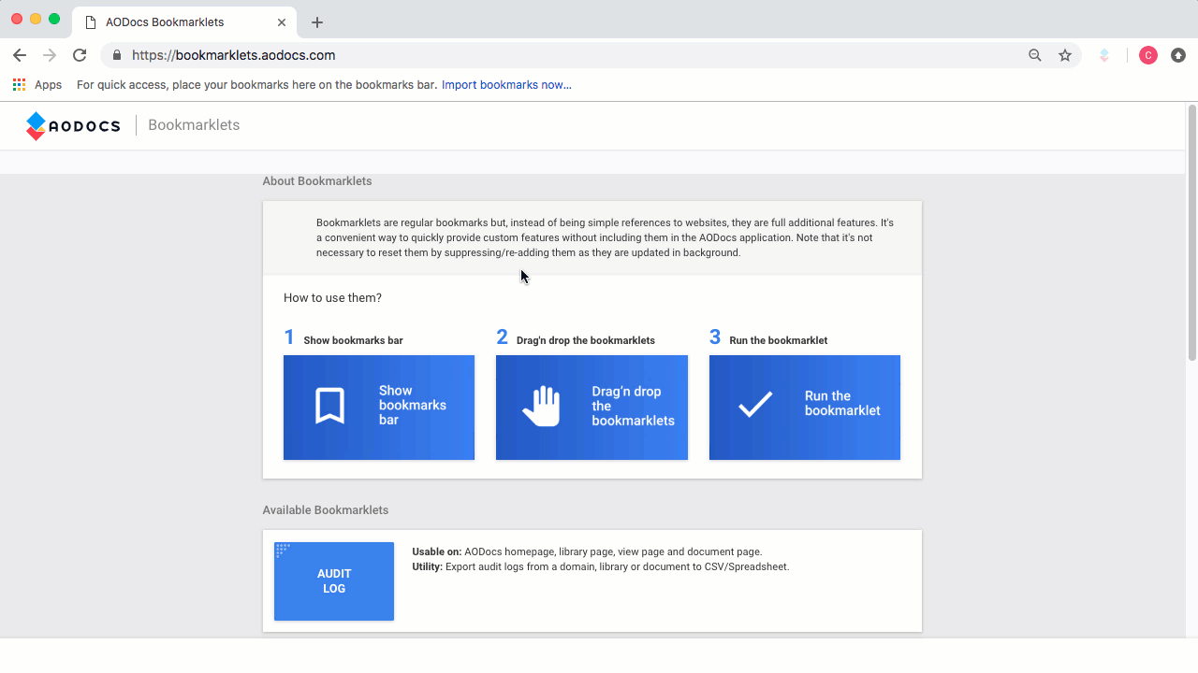
Task: Click the AODocs extension icon in toolbar
Action: click(x=1104, y=55)
